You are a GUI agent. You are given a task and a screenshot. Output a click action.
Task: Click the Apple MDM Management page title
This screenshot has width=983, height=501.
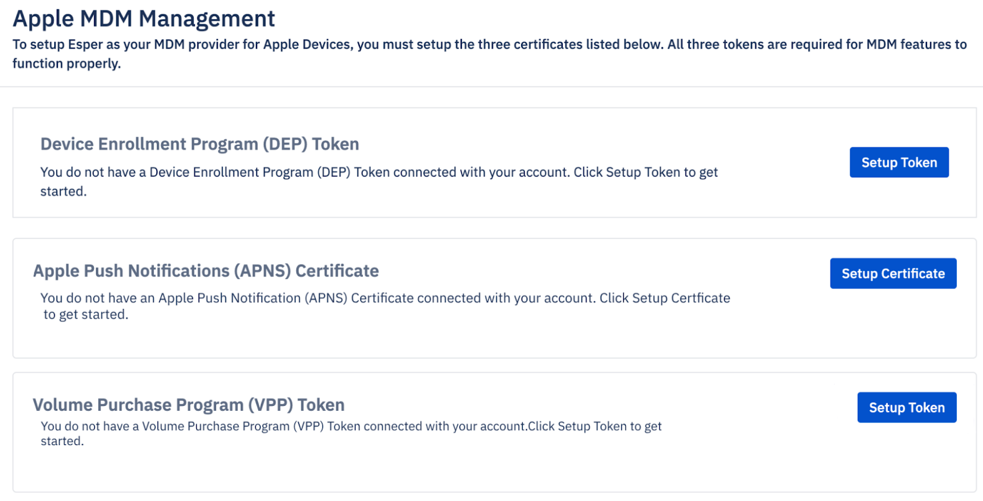[x=144, y=18]
